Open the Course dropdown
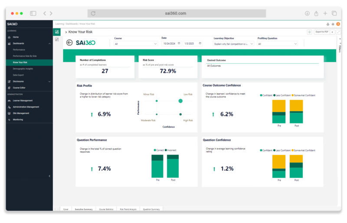The image size is (347, 223). click(x=136, y=44)
